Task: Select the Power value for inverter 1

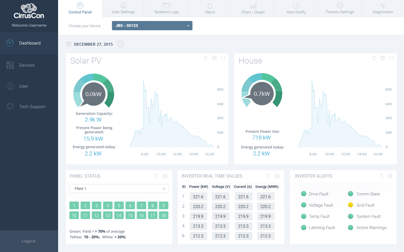Action: pyautogui.click(x=198, y=196)
